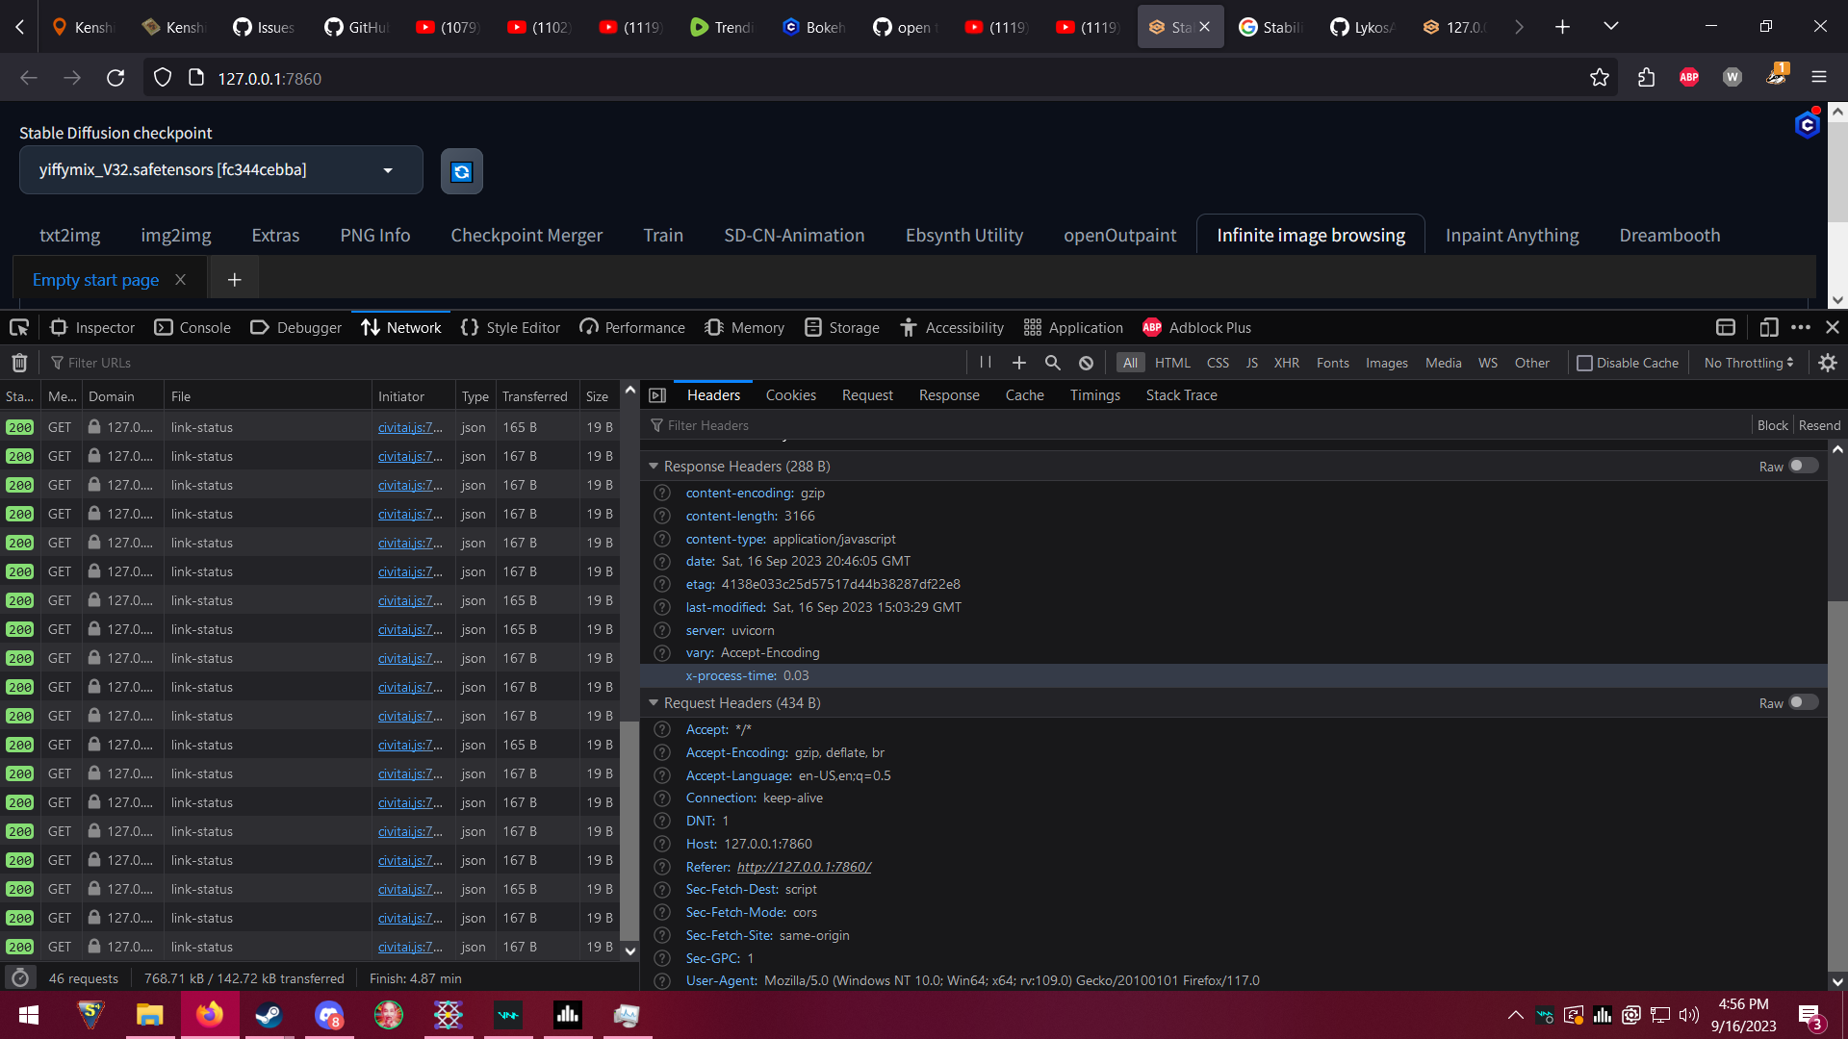Image resolution: width=1848 pixels, height=1039 pixels.
Task: Filter requests by the XHR type
Action: click(x=1287, y=363)
